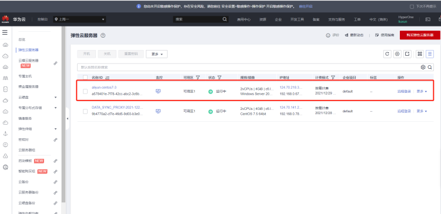441x214 pixels.
Task: Collapse the sidebar with arrow handle
Action: click(67, 119)
